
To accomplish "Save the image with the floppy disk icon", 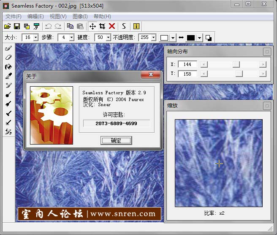I will (x=17, y=26).
